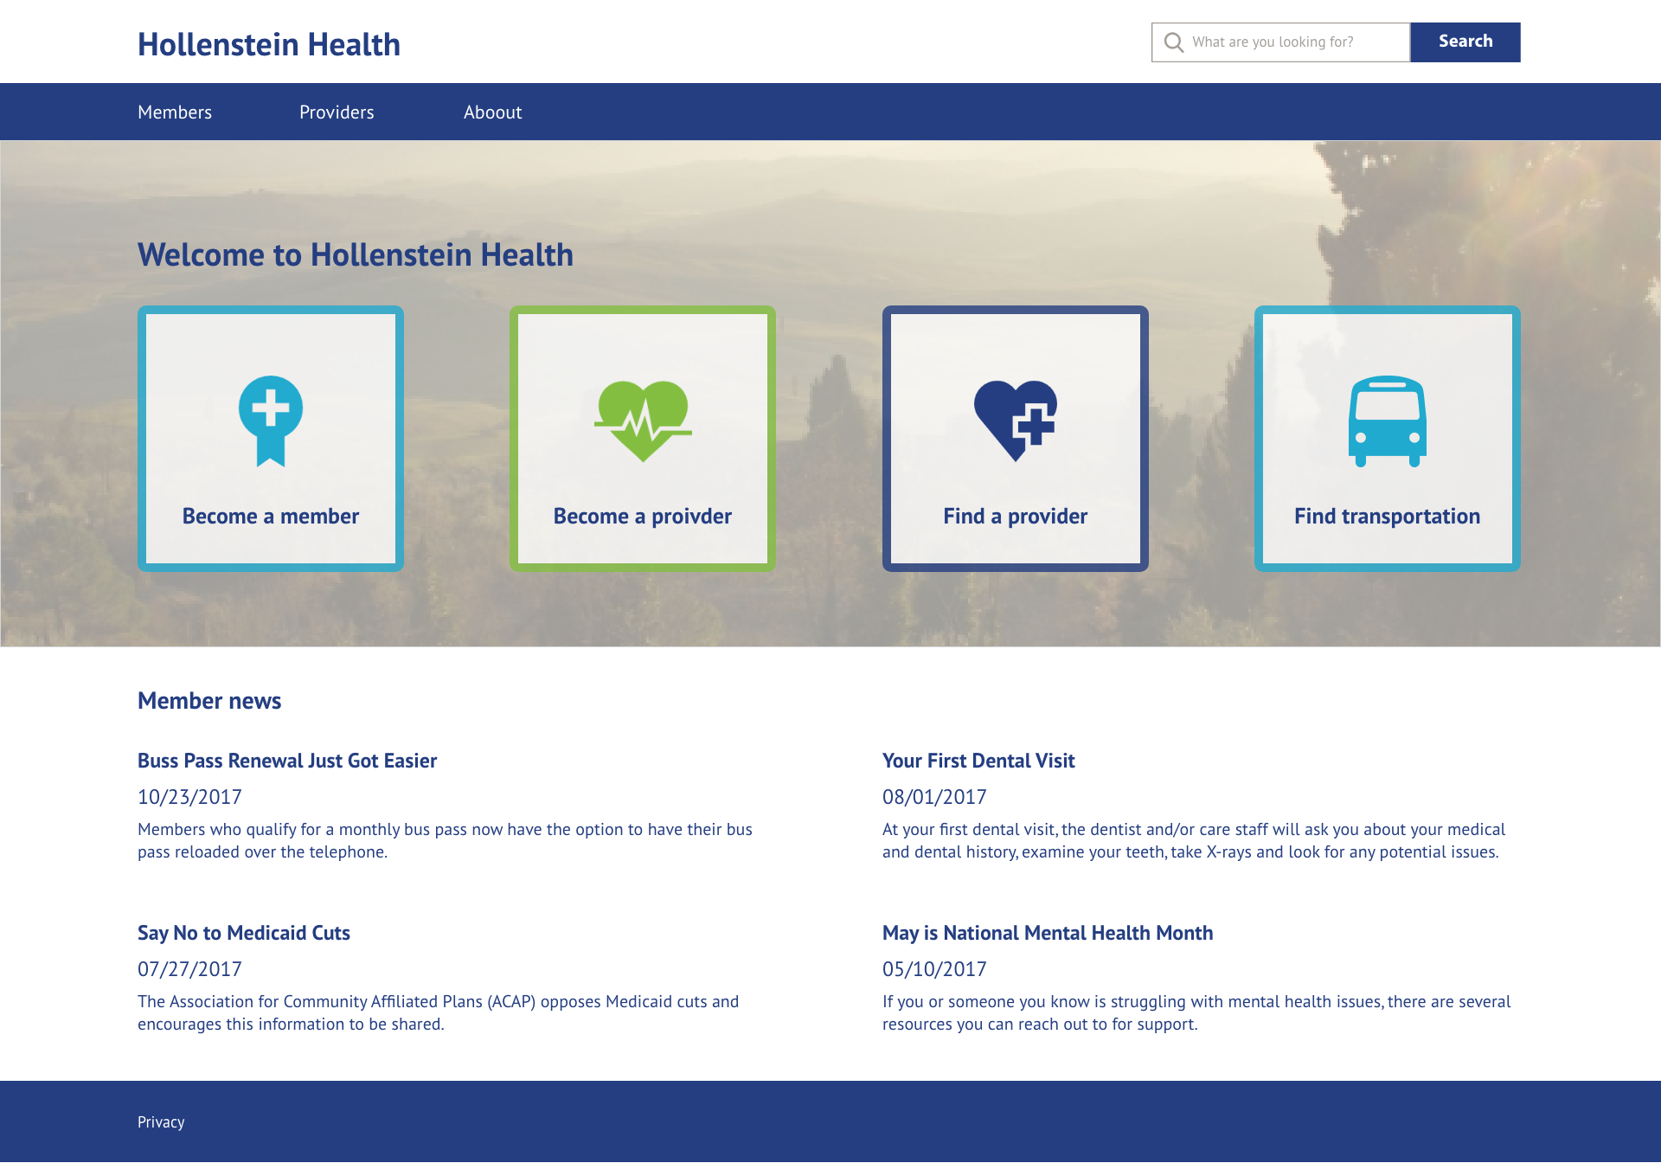
Task: Open the Find transportation label link
Action: [x=1387, y=517]
